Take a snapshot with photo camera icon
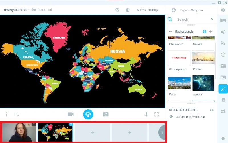 [x=106, y=114]
